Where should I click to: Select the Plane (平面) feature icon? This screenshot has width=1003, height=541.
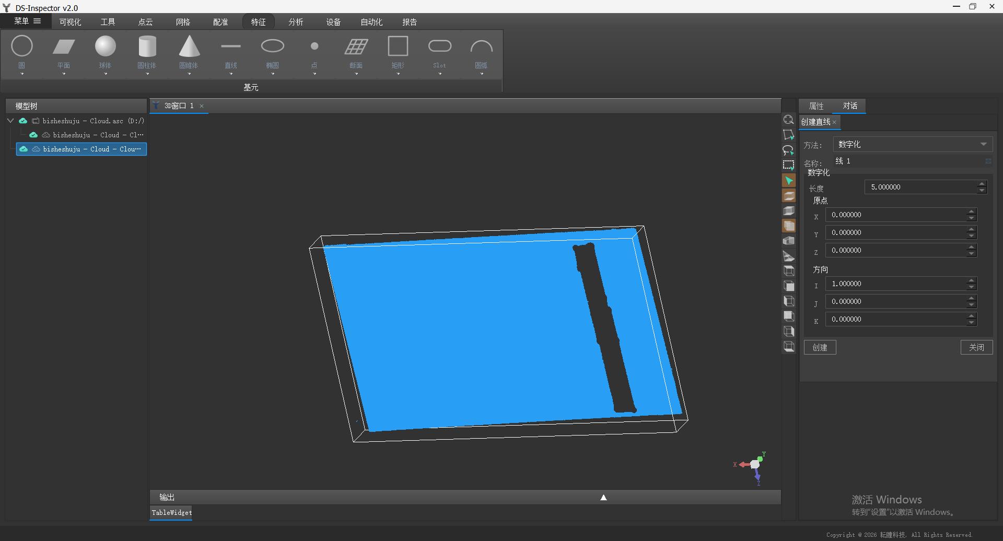click(x=64, y=46)
